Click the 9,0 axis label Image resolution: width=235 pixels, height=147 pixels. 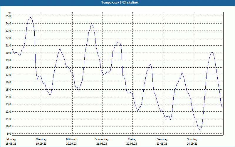(9, 133)
